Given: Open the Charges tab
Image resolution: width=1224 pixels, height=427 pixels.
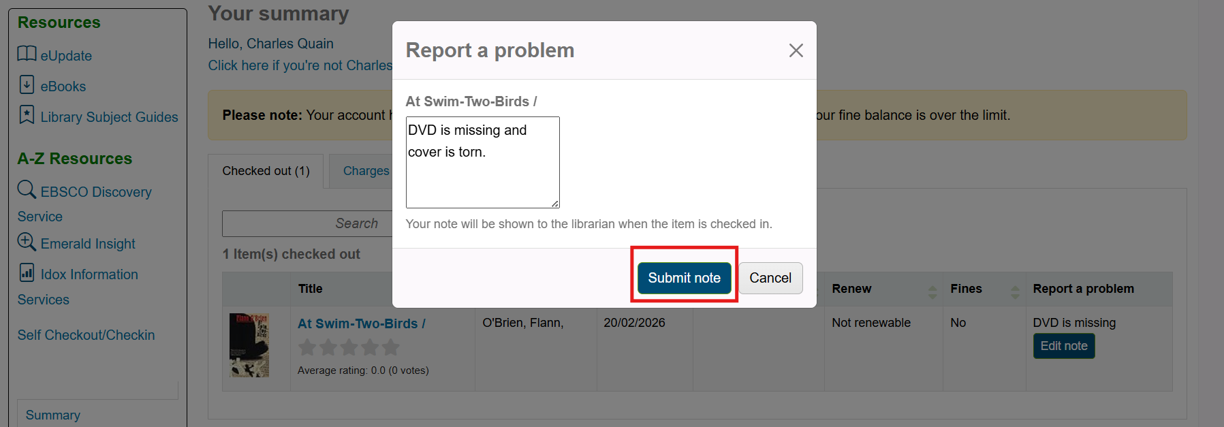Looking at the screenshot, I should tap(366, 171).
